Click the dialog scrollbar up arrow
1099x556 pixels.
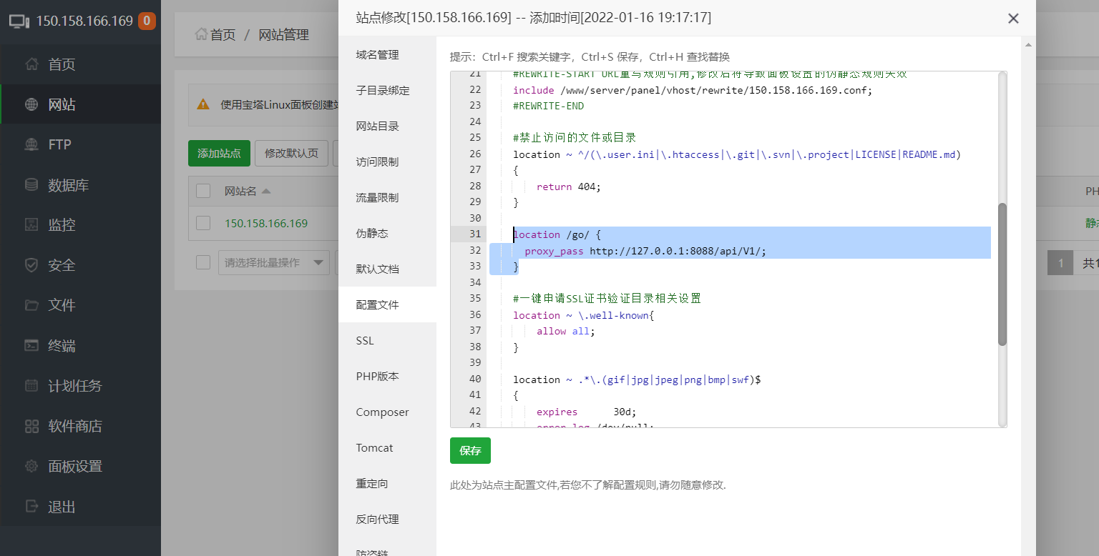tap(1029, 44)
